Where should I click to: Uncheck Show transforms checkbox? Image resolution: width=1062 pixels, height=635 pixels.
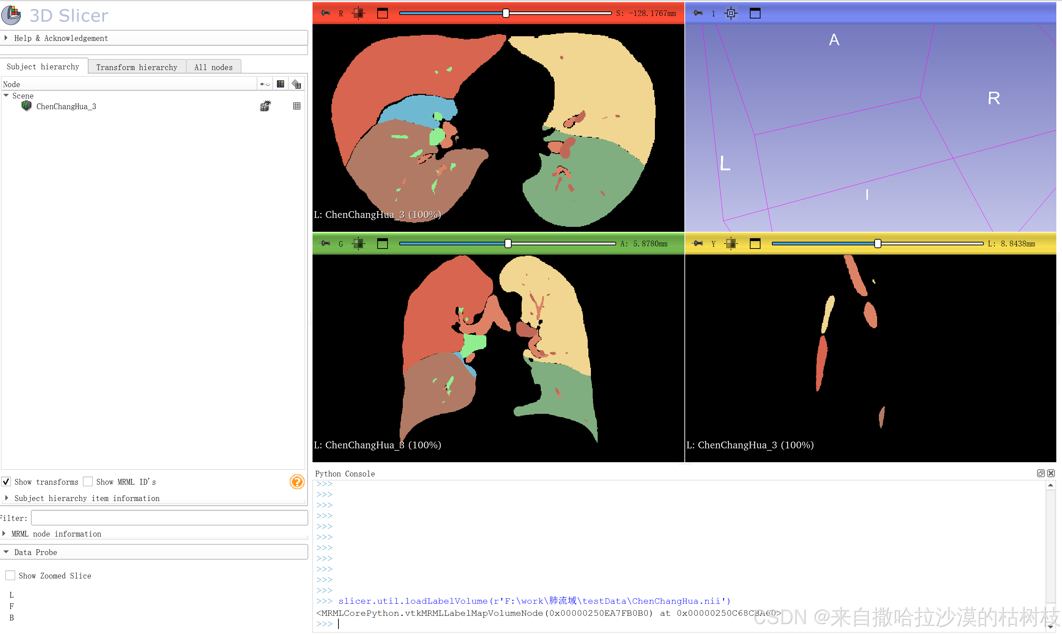point(6,482)
